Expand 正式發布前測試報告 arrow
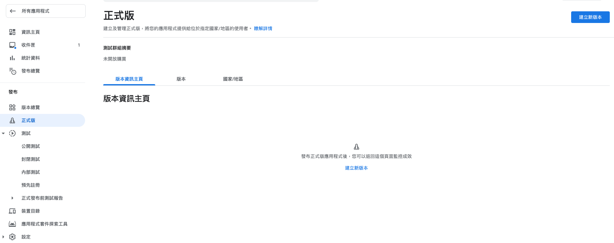This screenshot has height=243, width=614. click(x=12, y=198)
